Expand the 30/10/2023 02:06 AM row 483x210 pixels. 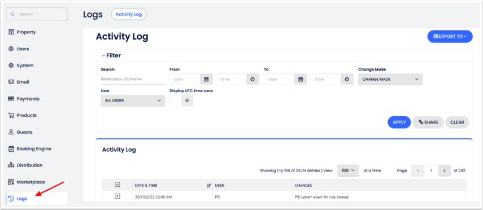point(117,196)
